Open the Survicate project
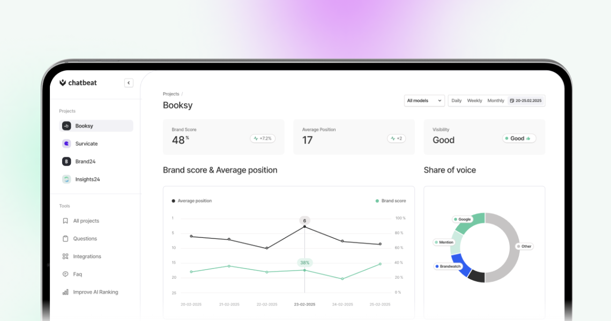611x321 pixels. pyautogui.click(x=96, y=144)
